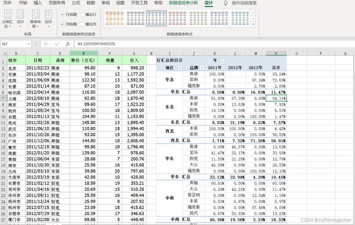Click the 华北 汇总 subtotal row label
Screen dimensions: 355x225
click(180, 92)
